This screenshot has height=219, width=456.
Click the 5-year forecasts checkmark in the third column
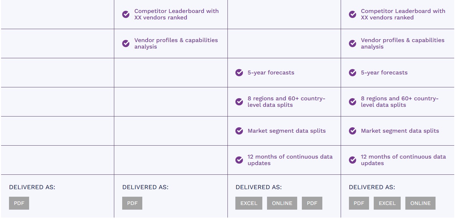(x=239, y=73)
